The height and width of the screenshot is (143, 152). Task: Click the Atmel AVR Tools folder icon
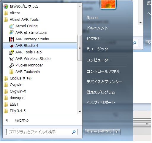pyautogui.click(x=6, y=20)
